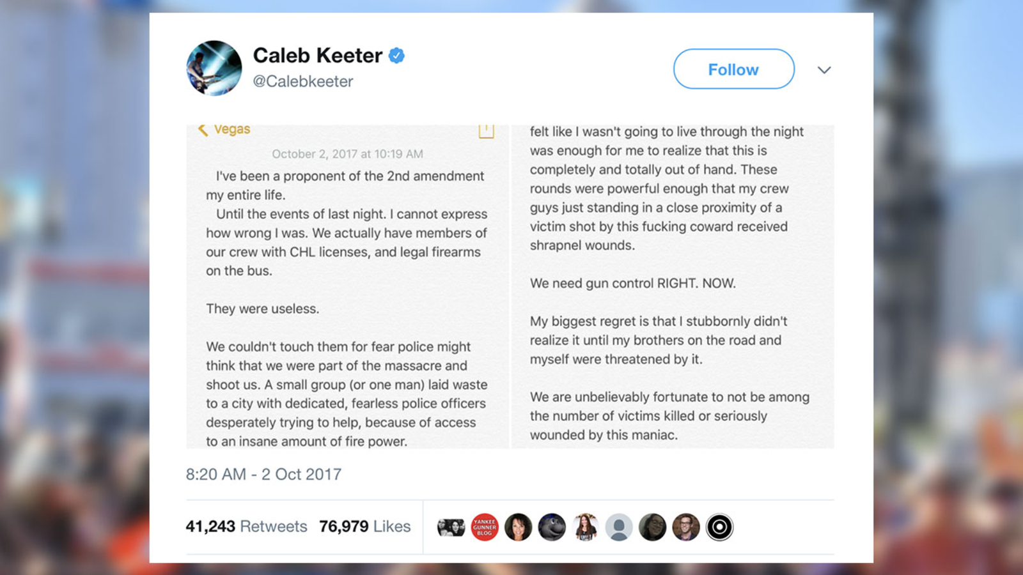
Task: Open the 76,979 Likes list
Action: point(365,526)
